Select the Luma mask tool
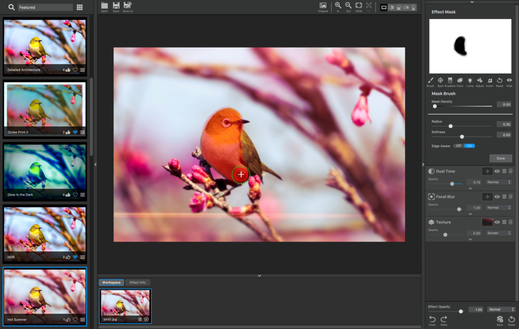519x329 pixels. tap(470, 82)
